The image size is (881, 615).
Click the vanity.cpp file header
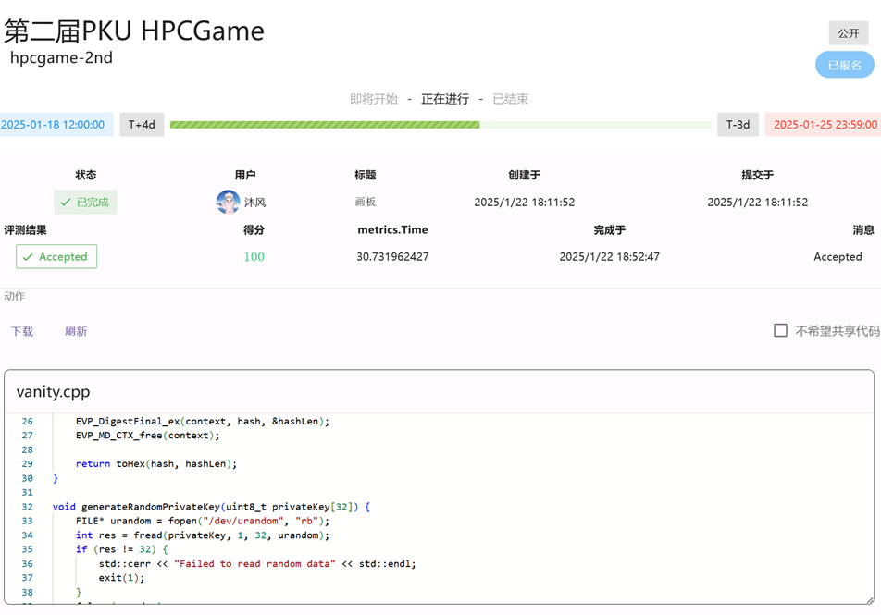54,392
